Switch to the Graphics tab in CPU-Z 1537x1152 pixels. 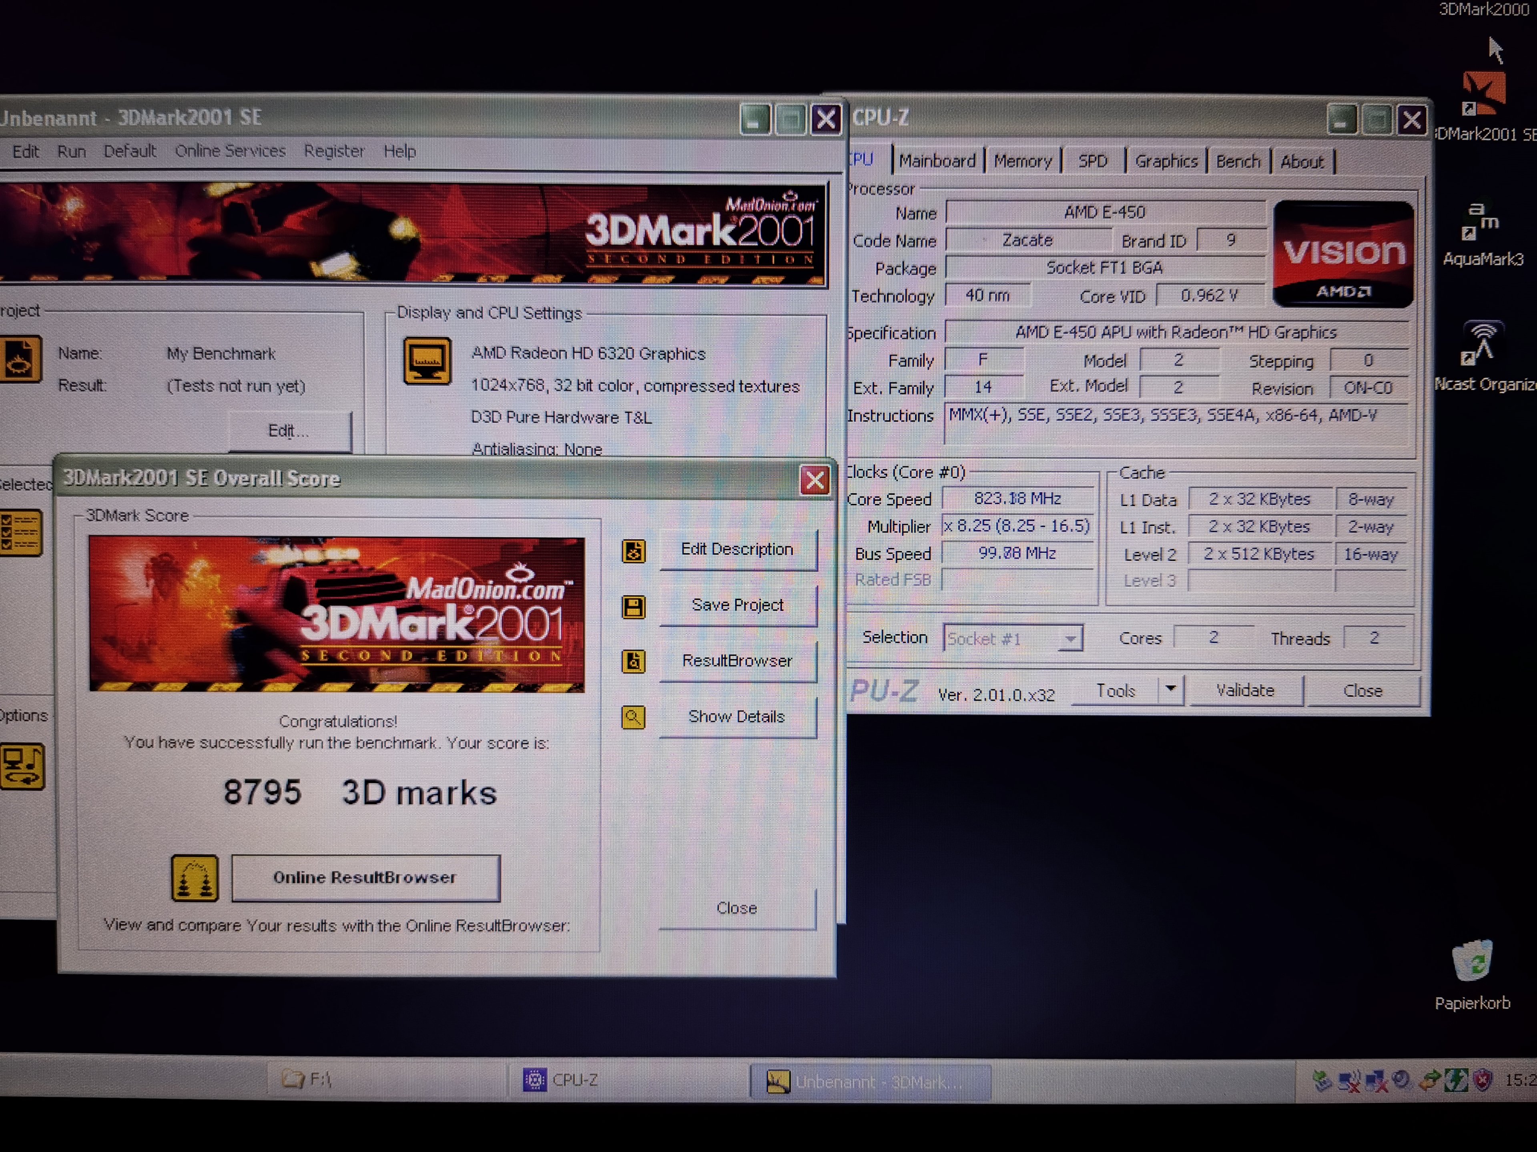[x=1166, y=161]
